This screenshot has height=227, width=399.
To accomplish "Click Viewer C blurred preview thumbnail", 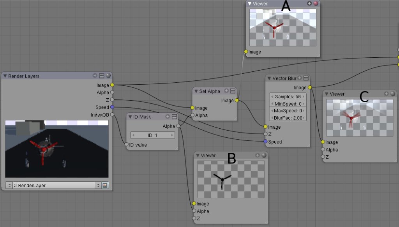I will [x=360, y=118].
